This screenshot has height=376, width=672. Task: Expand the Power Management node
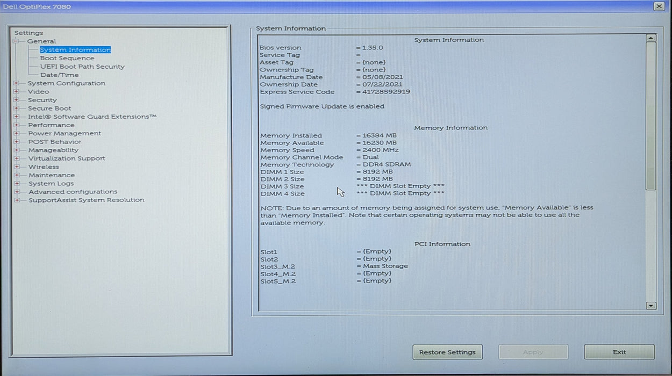[17, 133]
